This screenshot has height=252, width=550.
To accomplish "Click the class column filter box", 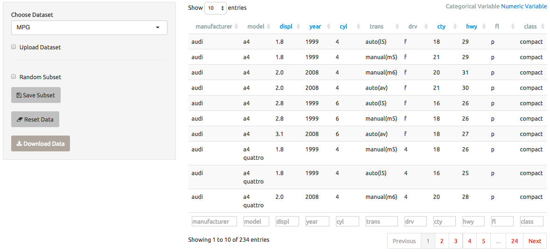I will (532, 221).
